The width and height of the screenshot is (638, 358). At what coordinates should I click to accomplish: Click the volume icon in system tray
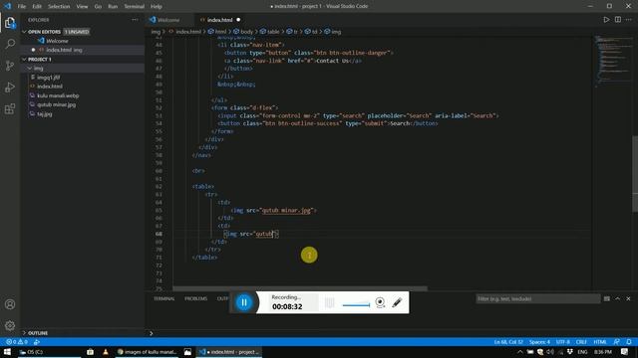(550, 352)
